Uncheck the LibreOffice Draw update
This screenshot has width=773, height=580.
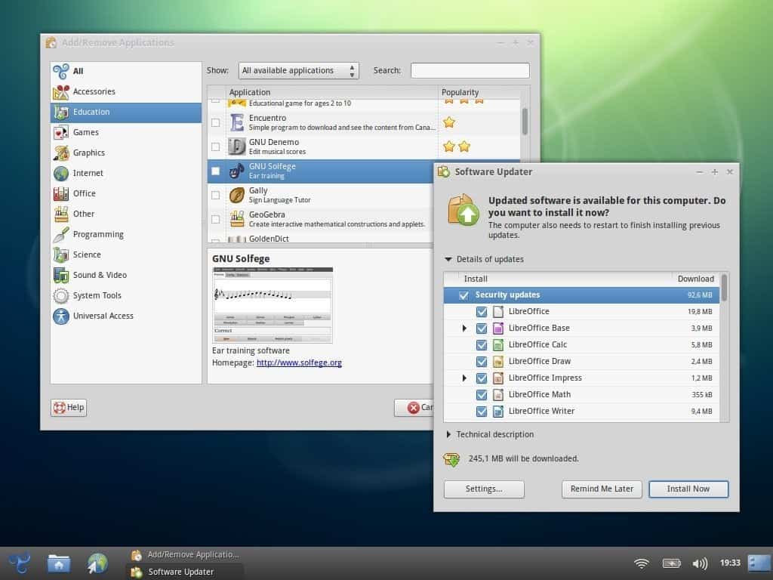point(482,362)
